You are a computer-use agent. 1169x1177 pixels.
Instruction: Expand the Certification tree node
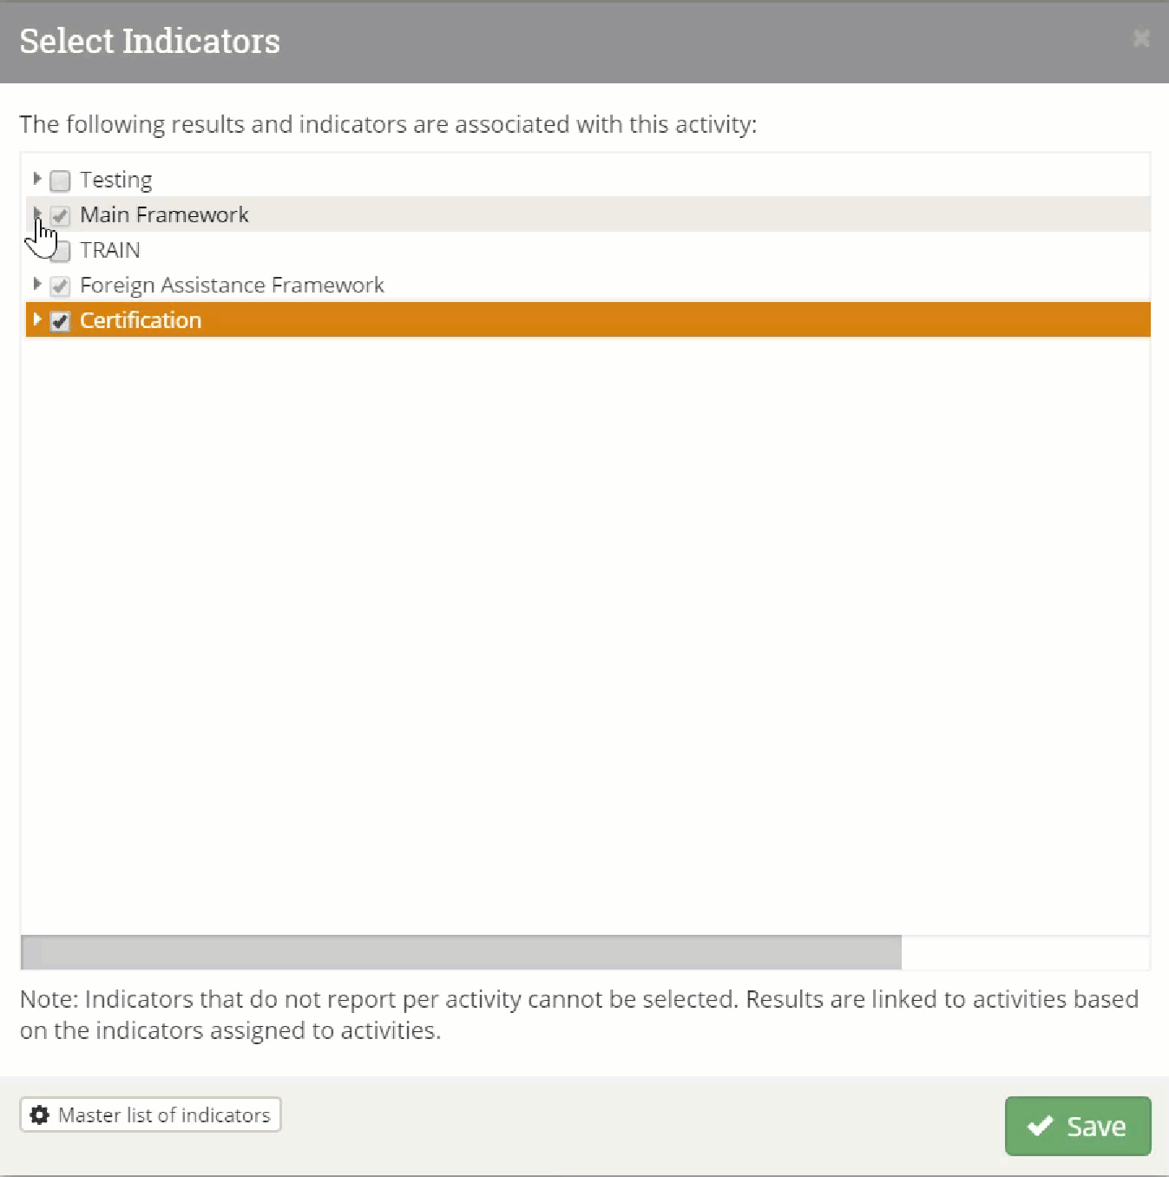click(36, 319)
